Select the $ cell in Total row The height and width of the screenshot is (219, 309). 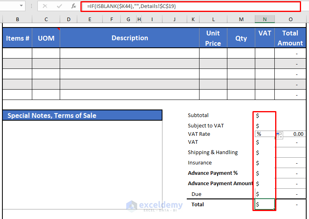coord(265,204)
